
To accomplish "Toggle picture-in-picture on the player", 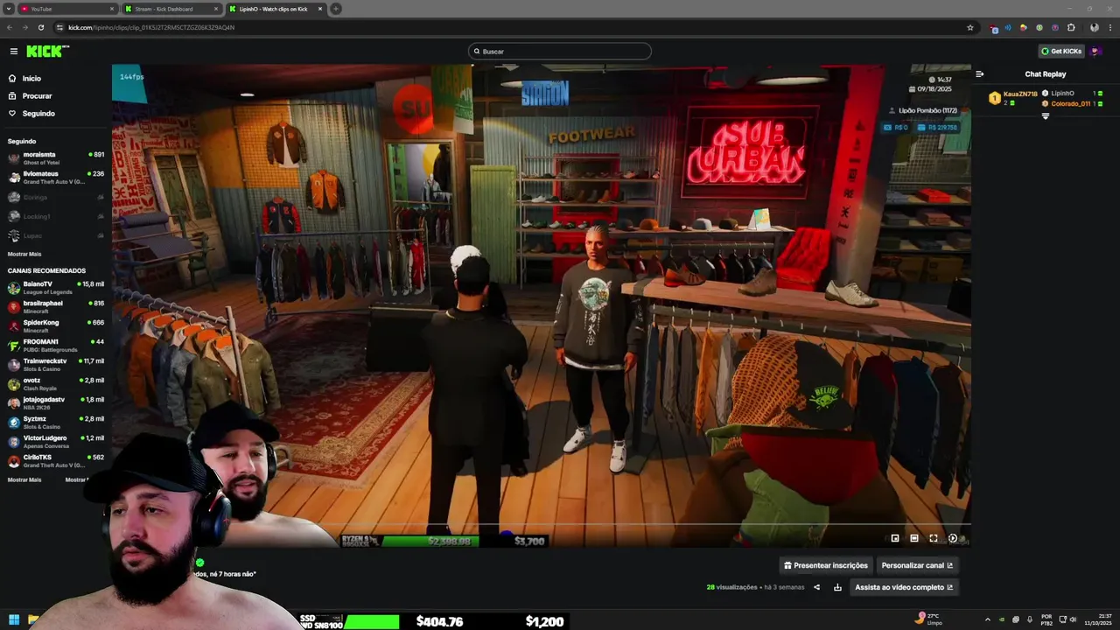I will tap(895, 538).
